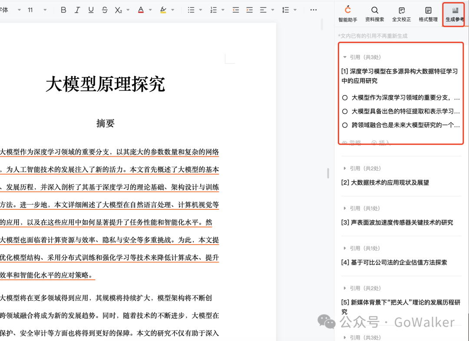Image resolution: width=469 pixels, height=341 pixels.
Task: Click the document title 大模型原理探究
Action: 105,84
